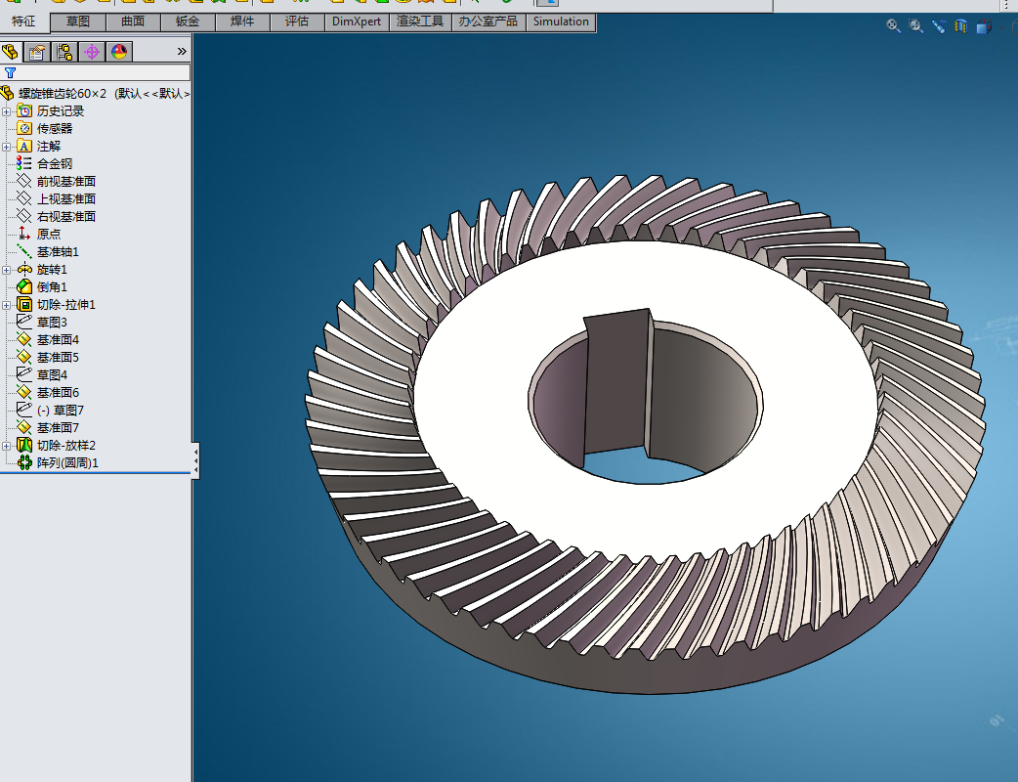Click the Section View icon
Image resolution: width=1018 pixels, height=782 pixels.
pyautogui.click(x=961, y=26)
